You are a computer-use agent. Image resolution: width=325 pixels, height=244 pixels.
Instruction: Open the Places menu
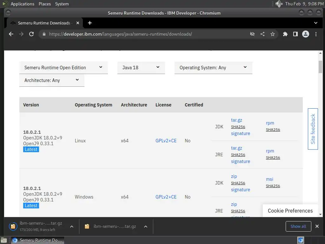pos(44,4)
